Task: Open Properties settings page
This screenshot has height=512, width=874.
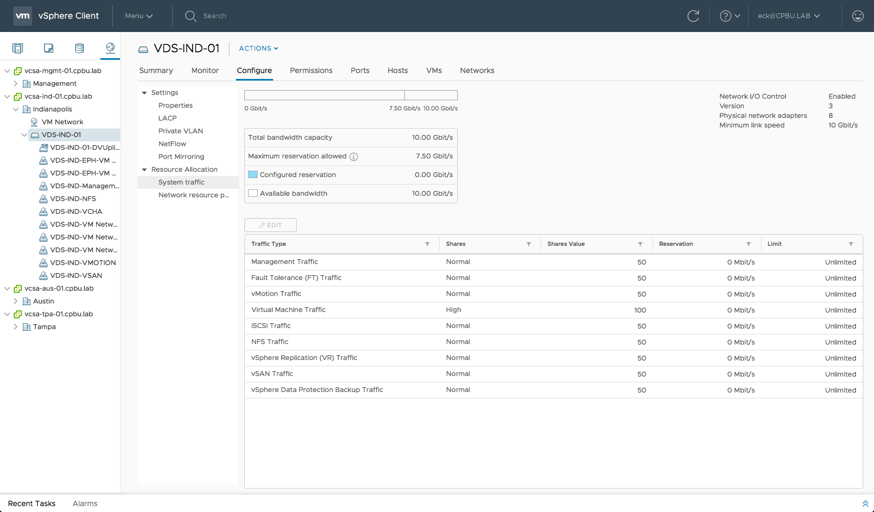Action: click(176, 106)
